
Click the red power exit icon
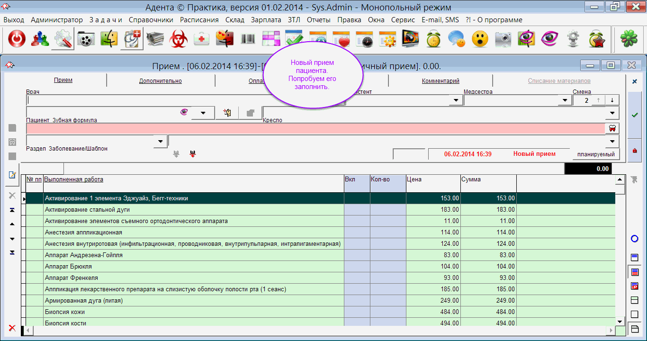pos(17,39)
